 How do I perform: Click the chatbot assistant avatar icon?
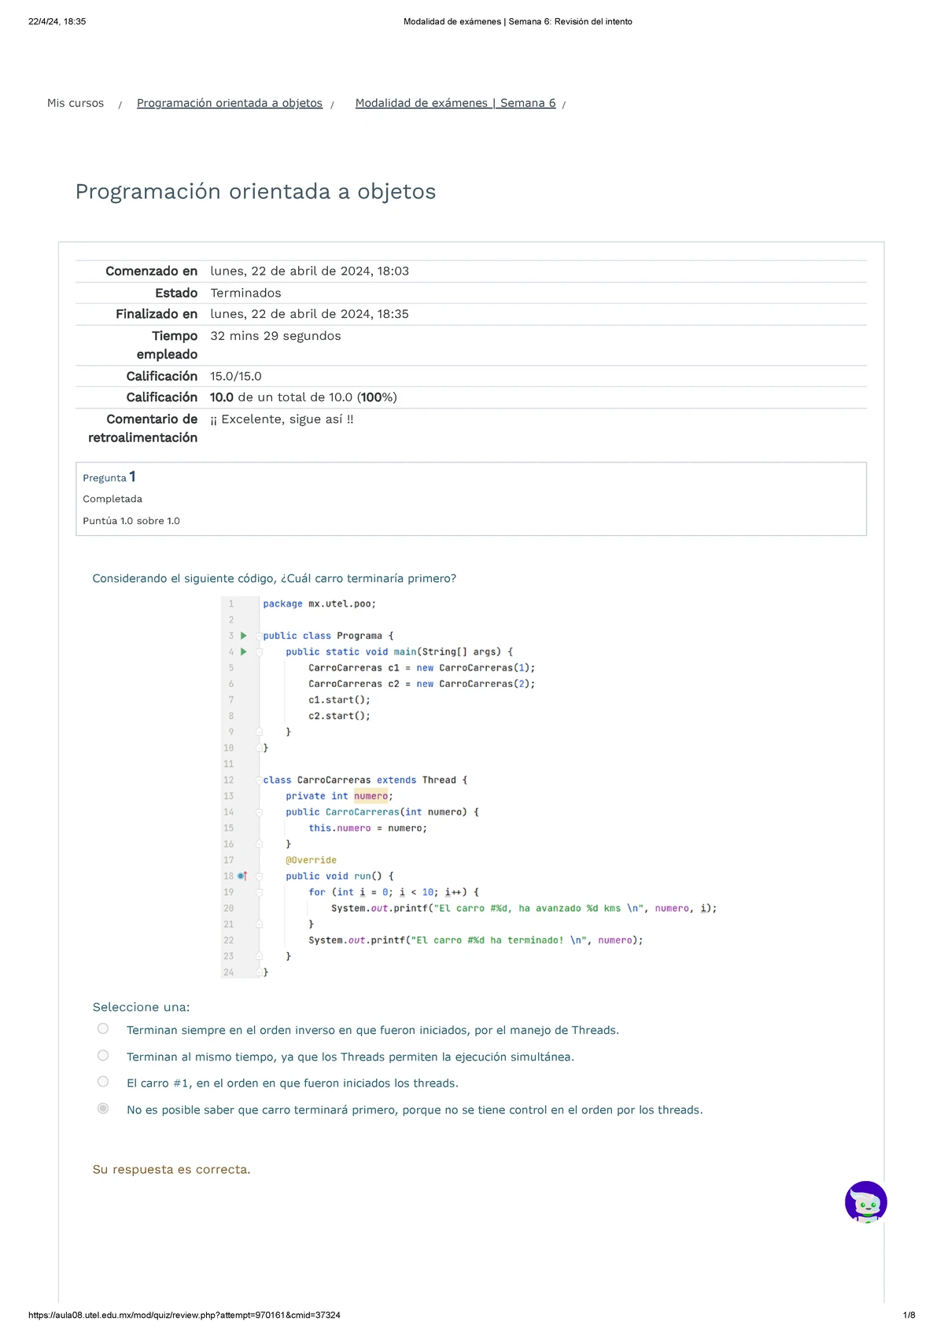[865, 1202]
